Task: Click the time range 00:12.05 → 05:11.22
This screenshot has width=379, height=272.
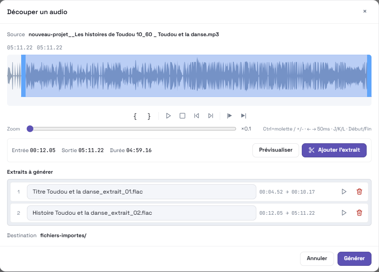Action: (x=287, y=213)
